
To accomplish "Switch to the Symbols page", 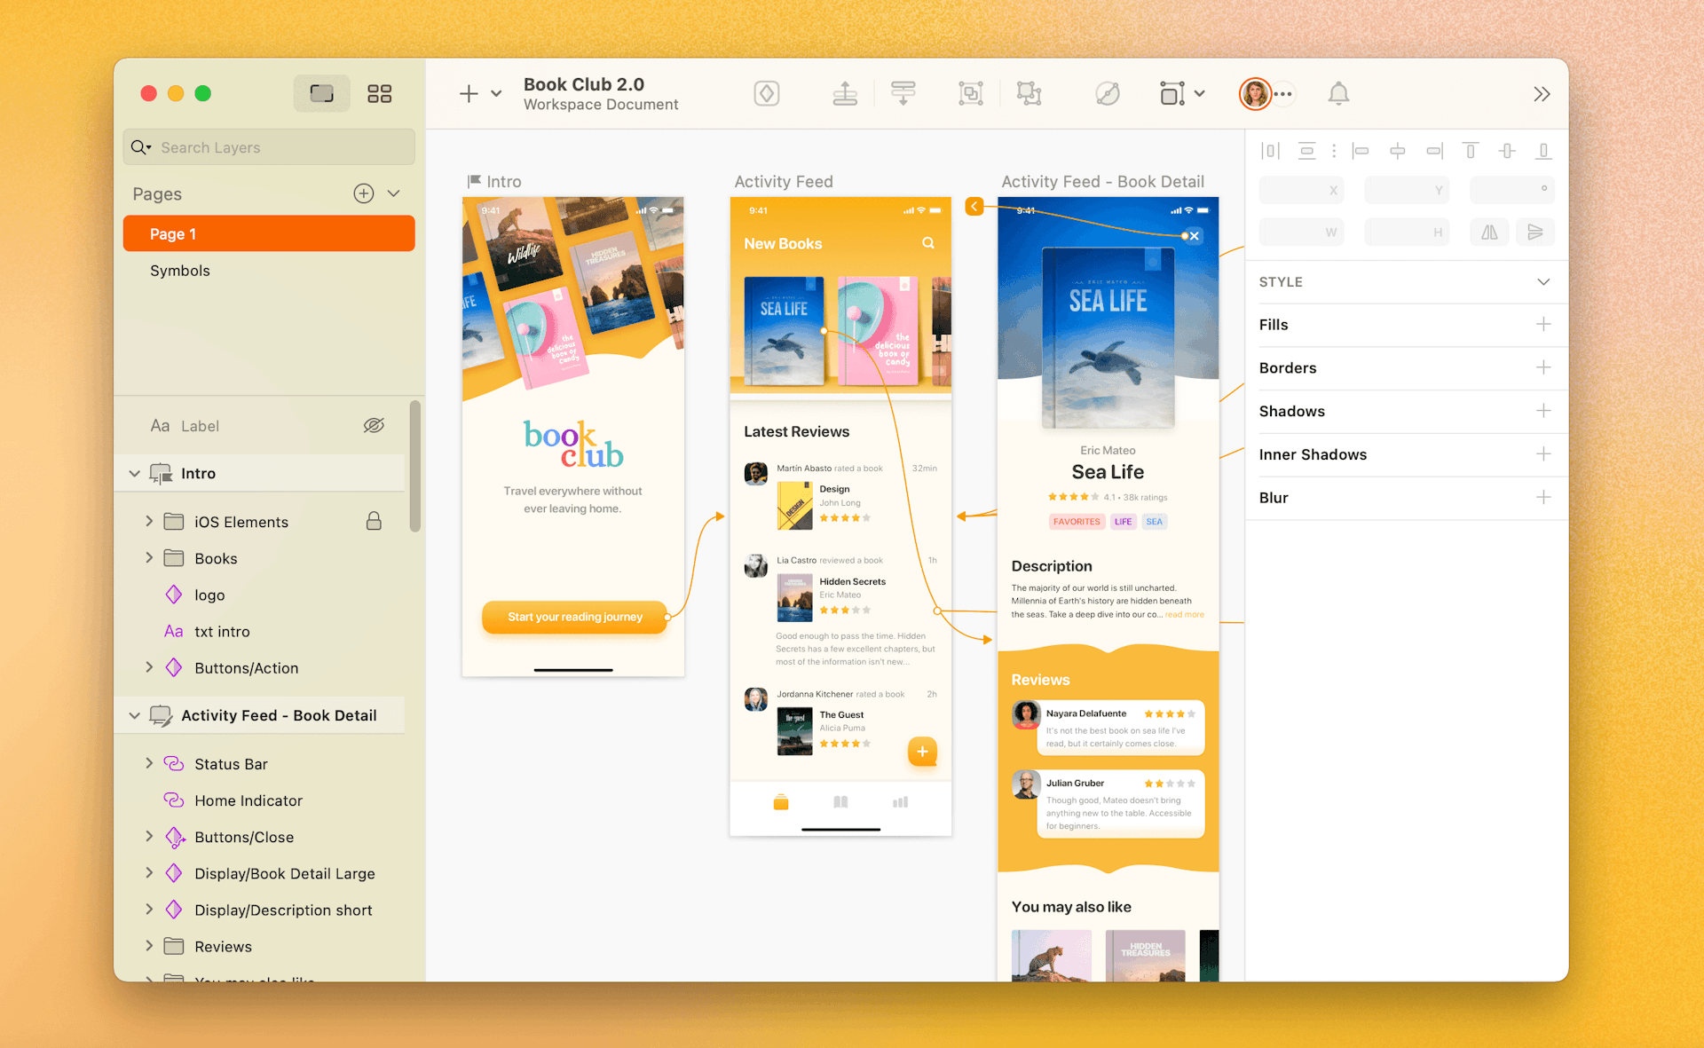I will point(180,269).
